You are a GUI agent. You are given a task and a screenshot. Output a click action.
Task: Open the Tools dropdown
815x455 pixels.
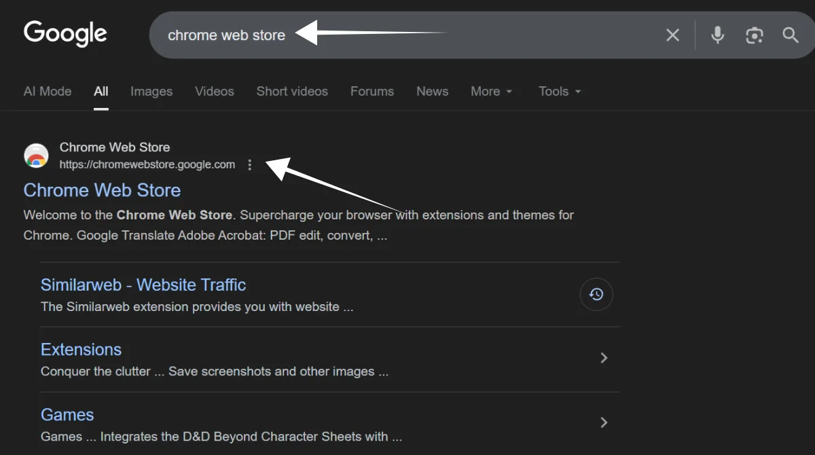[x=560, y=92]
